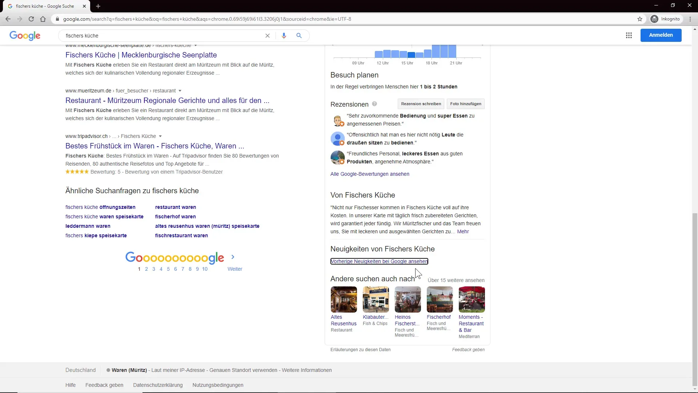Click the avatar of the third review

(337, 158)
